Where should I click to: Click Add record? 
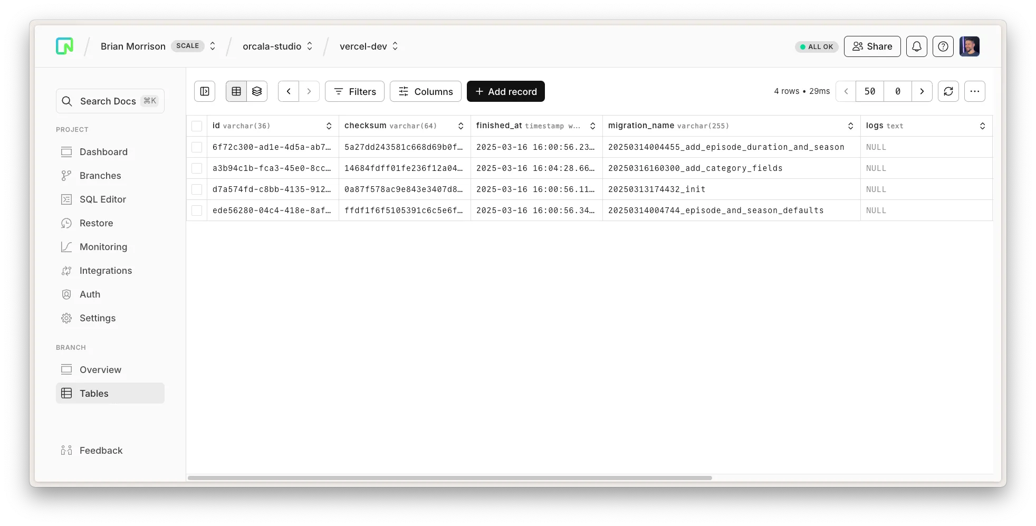(506, 91)
